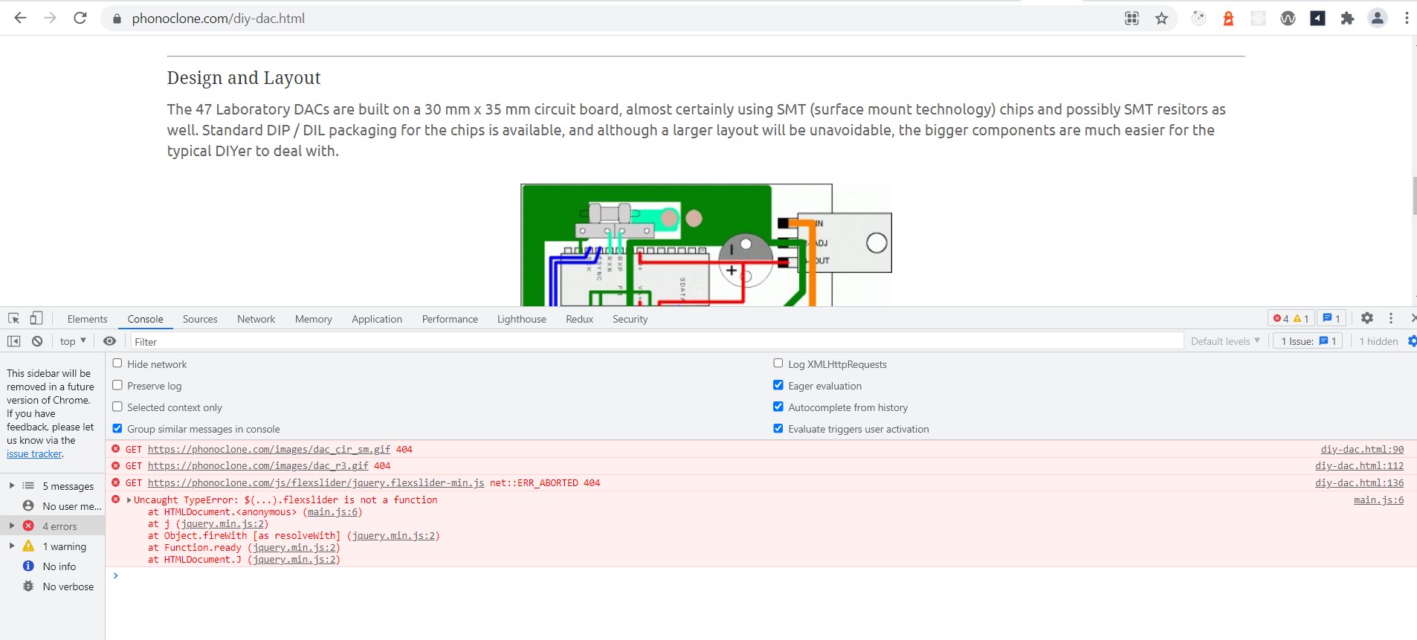The image size is (1417, 640).
Task: Enable Log XMLHttpRequests checkbox
Action: [x=778, y=363]
